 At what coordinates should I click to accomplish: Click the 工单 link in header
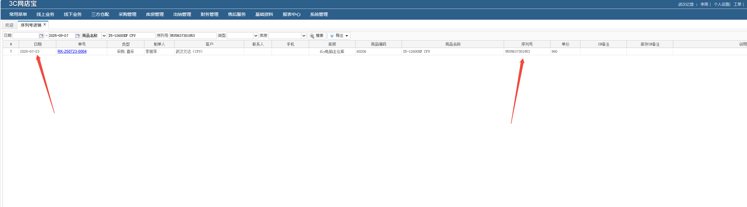[x=737, y=4]
